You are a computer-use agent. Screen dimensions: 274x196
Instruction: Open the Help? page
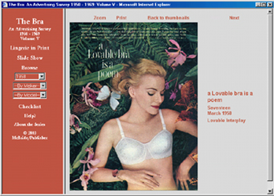[30, 116]
